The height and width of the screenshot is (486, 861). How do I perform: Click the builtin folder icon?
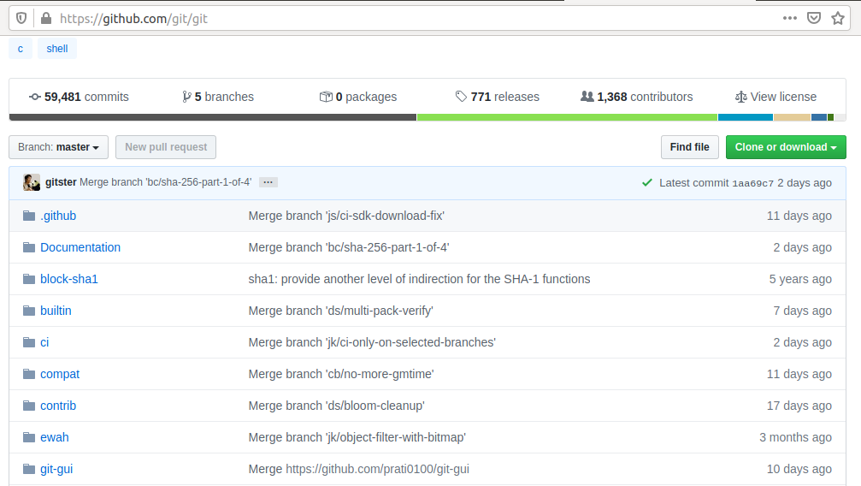click(29, 311)
